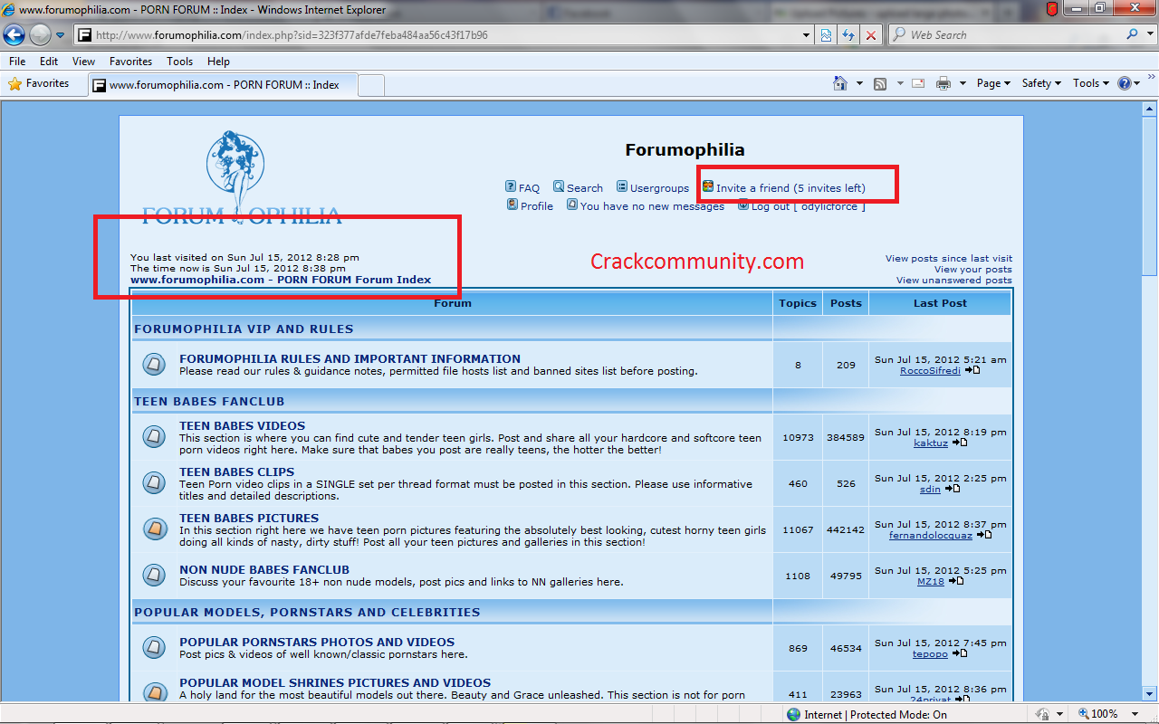Click 'The time now is Sun Jul 15, 2012 8:38 pm' text
Image resolution: width=1159 pixels, height=724 pixels.
[x=238, y=269]
